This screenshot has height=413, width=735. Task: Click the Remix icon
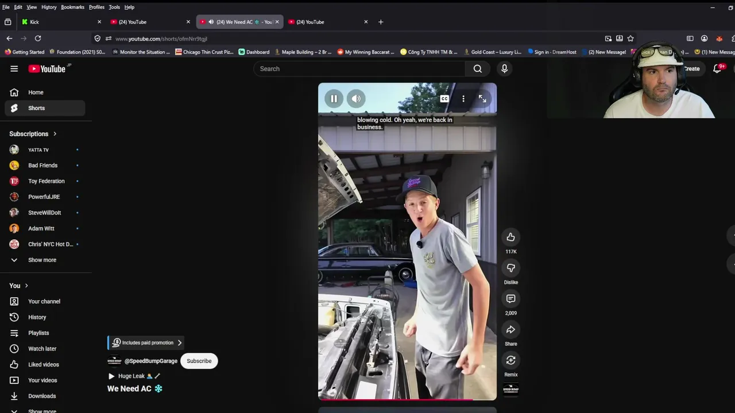click(x=510, y=360)
